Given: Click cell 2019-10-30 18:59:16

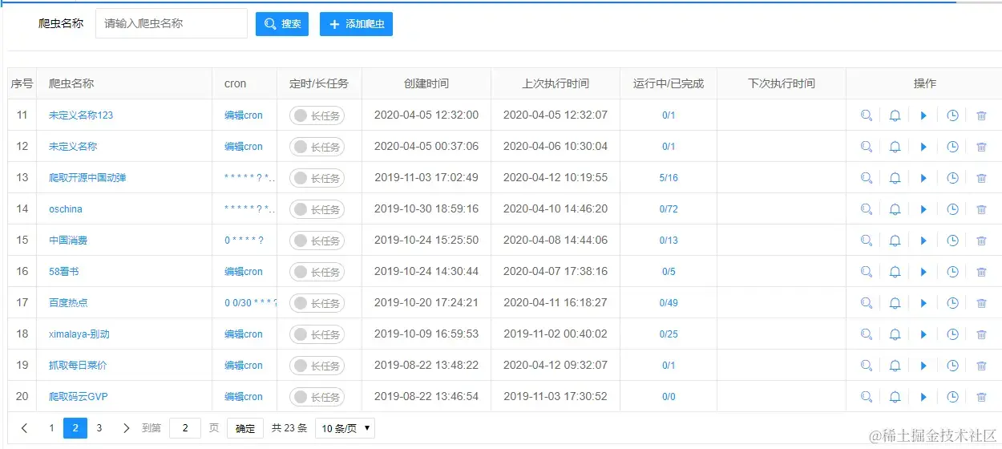Looking at the screenshot, I should pos(426,209).
